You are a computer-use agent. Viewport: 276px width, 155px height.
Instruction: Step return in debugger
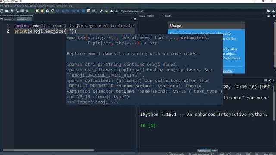click(x=73, y=11)
